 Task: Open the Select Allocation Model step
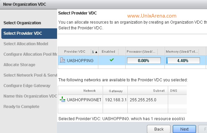[x=26, y=44]
